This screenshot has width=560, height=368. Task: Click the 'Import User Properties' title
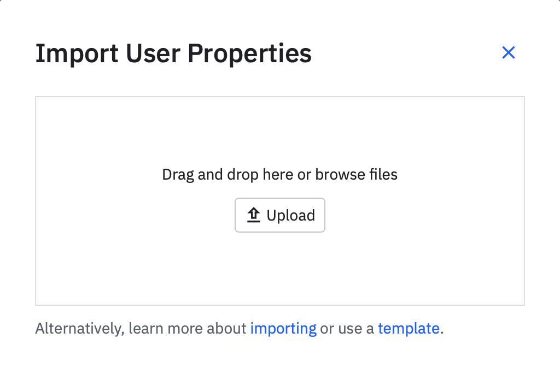(x=173, y=54)
